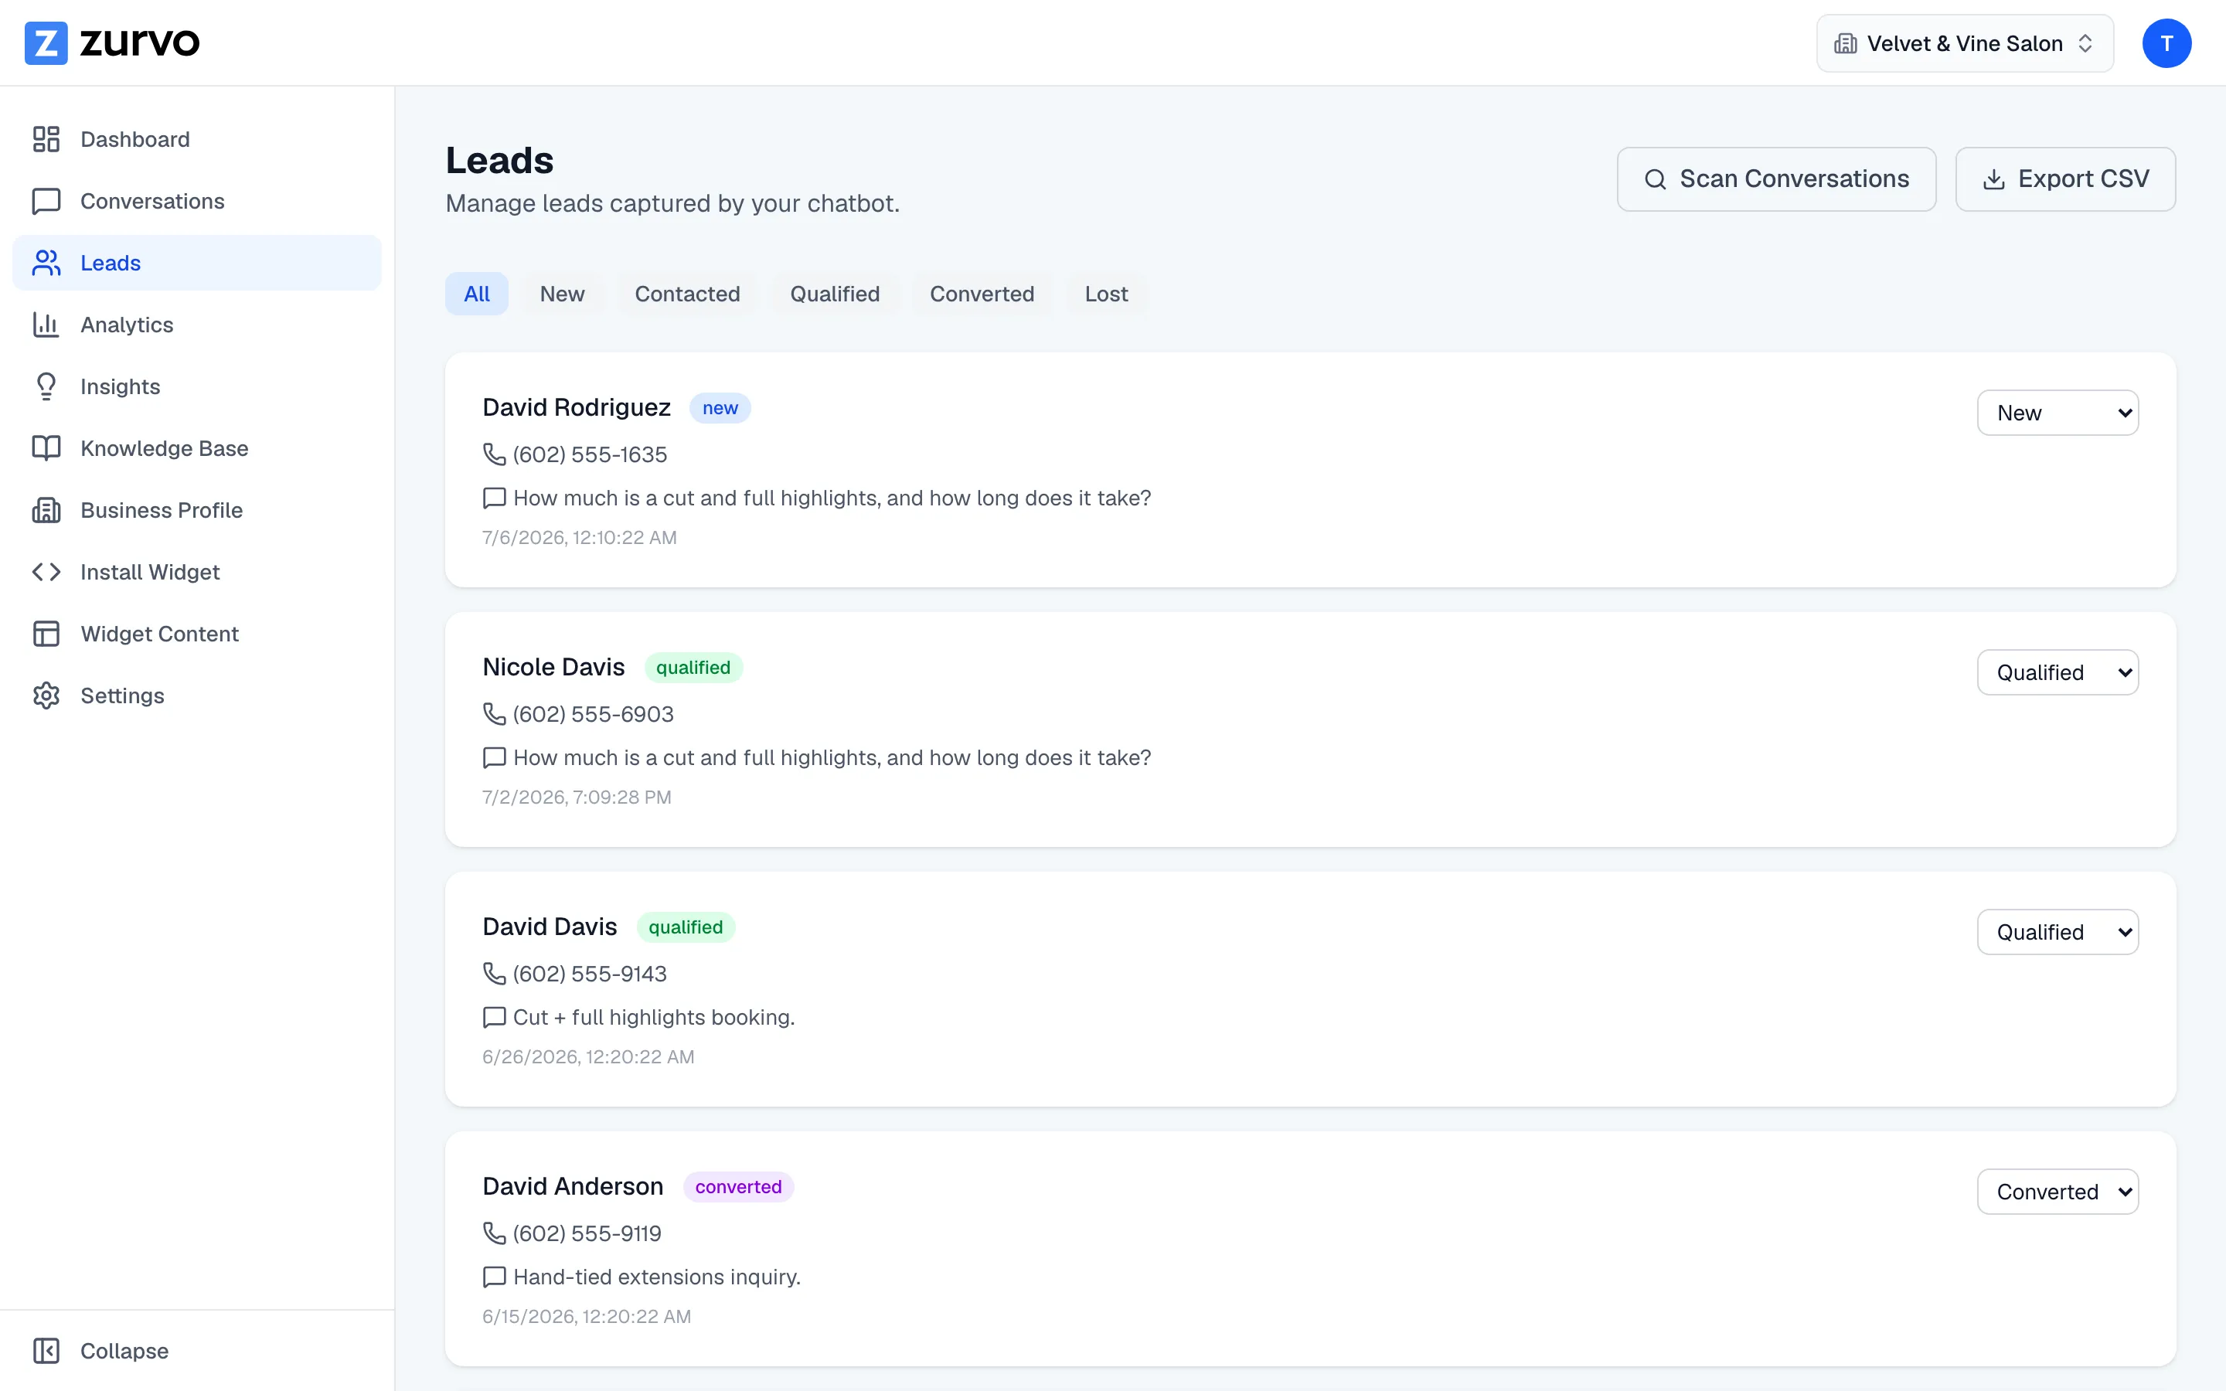
Task: Click the Settings gear icon
Action: [46, 695]
